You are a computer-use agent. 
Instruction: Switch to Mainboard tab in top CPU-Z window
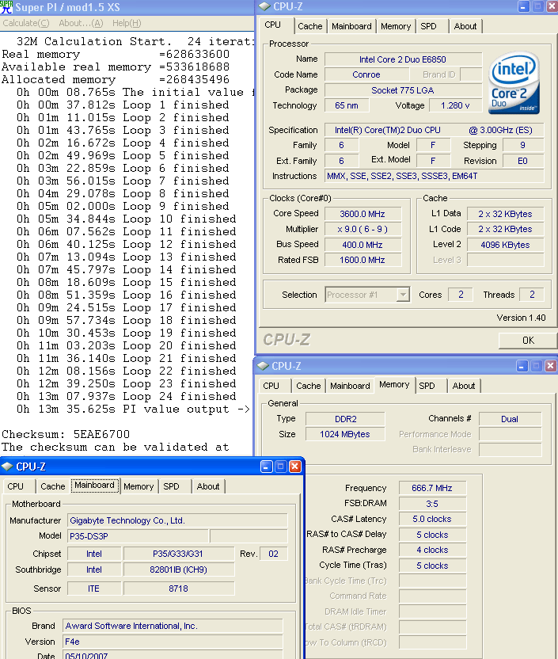(x=351, y=26)
